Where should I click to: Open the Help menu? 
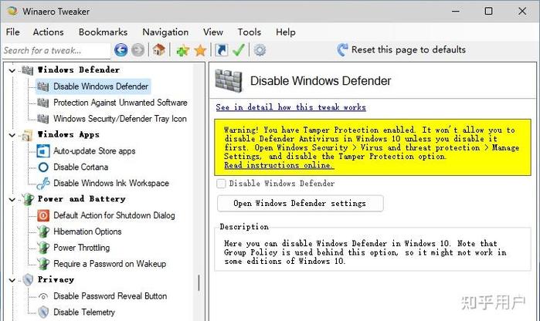click(286, 32)
